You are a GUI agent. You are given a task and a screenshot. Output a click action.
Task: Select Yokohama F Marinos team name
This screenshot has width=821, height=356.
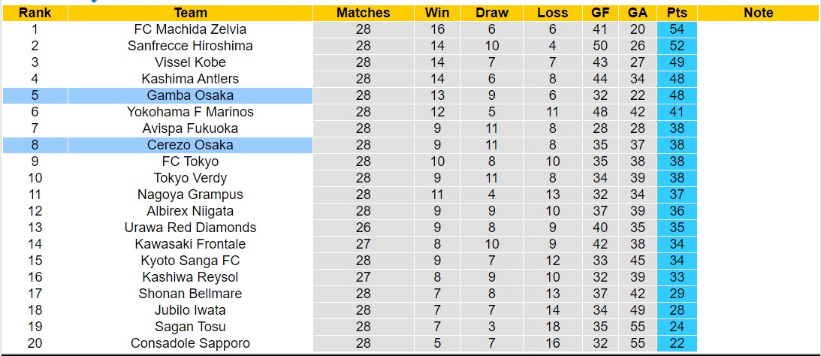pos(190,112)
